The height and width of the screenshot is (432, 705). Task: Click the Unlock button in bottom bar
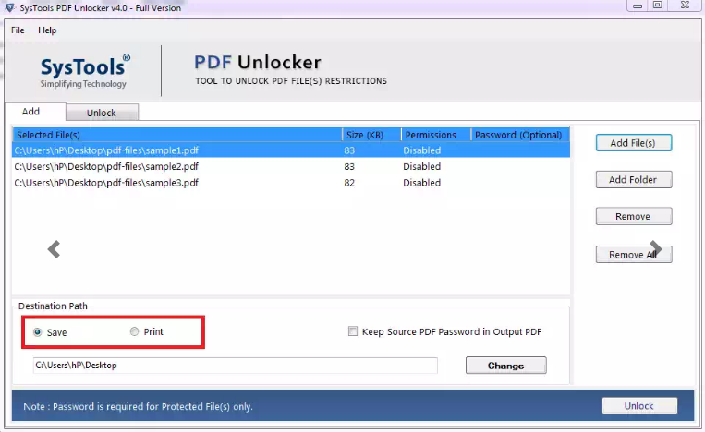(639, 405)
